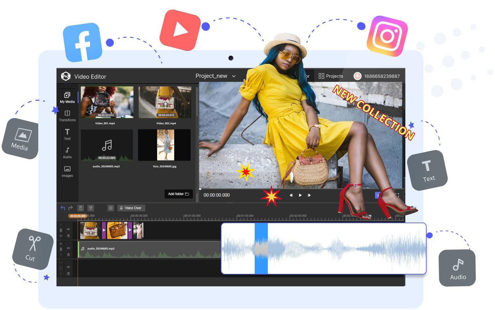Image resolution: width=495 pixels, height=310 pixels.
Task: Mute the first video track speaker
Action: [68, 229]
